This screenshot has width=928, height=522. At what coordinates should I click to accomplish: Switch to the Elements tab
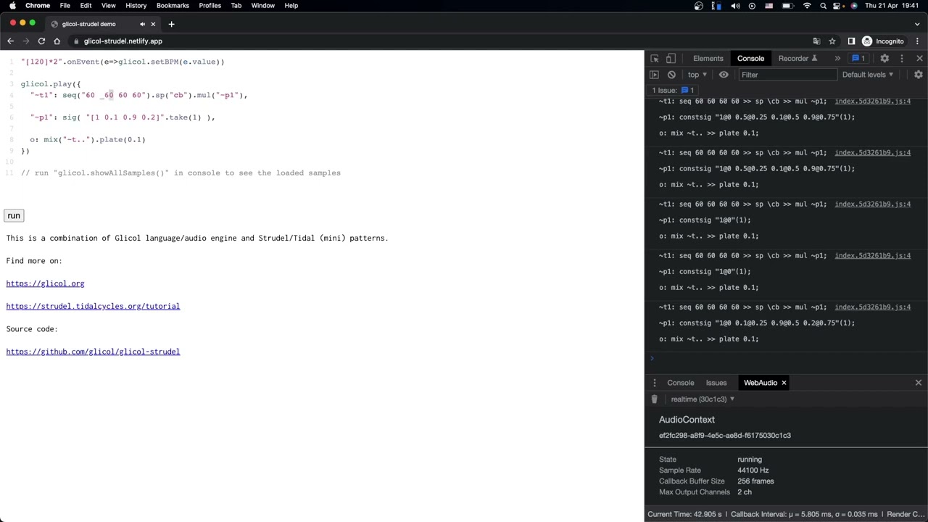tap(708, 59)
